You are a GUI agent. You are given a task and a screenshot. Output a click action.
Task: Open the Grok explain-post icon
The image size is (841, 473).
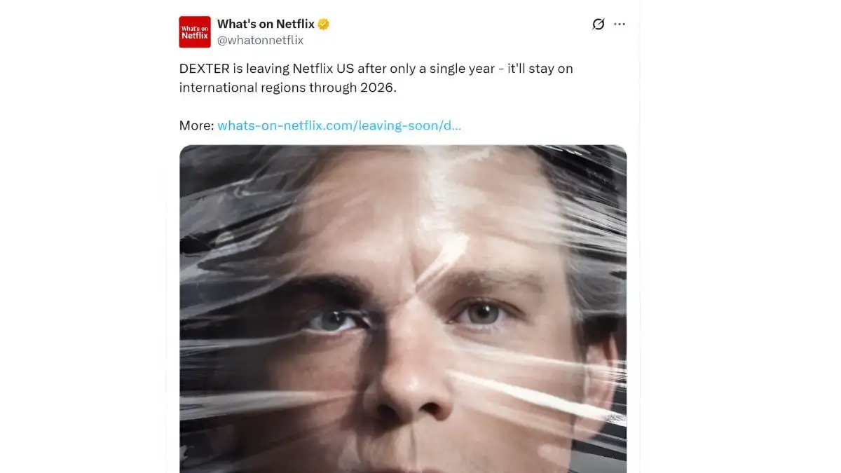coord(598,25)
